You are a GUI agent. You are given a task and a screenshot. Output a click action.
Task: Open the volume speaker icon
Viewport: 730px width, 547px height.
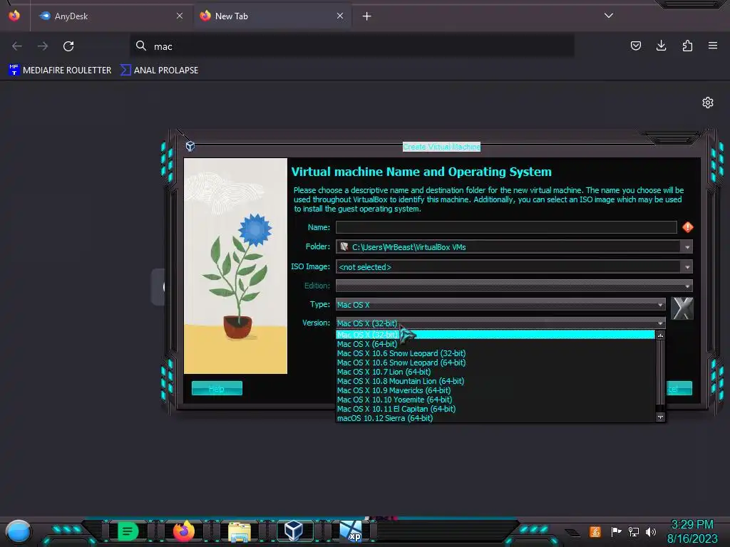[651, 531]
